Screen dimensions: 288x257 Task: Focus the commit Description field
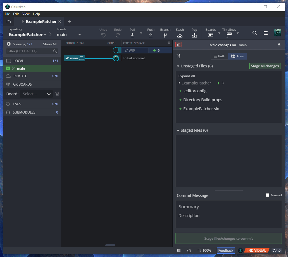[x=229, y=216]
